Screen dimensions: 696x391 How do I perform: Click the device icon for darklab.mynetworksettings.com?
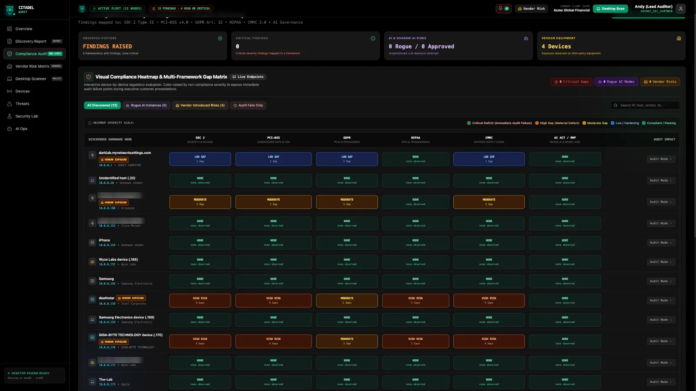click(92, 155)
